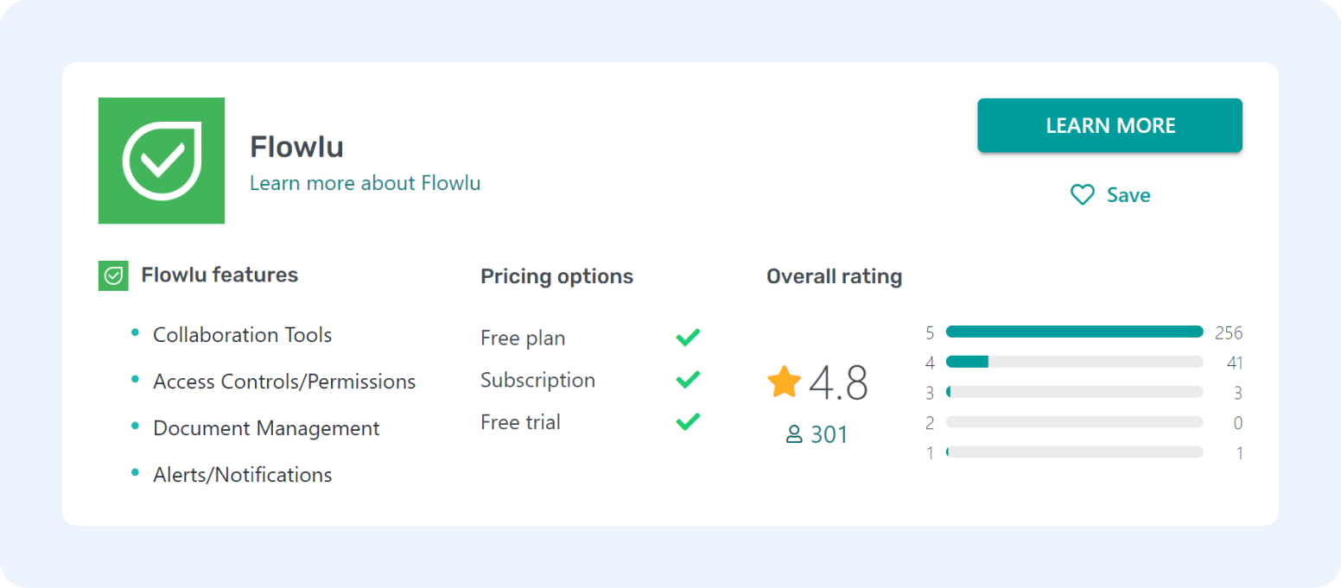The image size is (1341, 588).
Task: Click the Free plan label
Action: click(523, 338)
